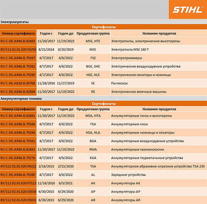Image resolution: width=207 pixels, height=204 pixels.
Task: Click the expiry date 6/5/2021
Action: click(65, 183)
